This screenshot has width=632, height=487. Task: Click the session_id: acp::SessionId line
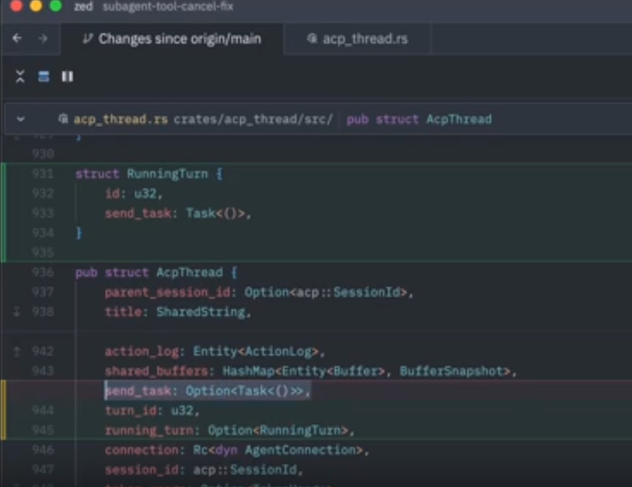204,469
